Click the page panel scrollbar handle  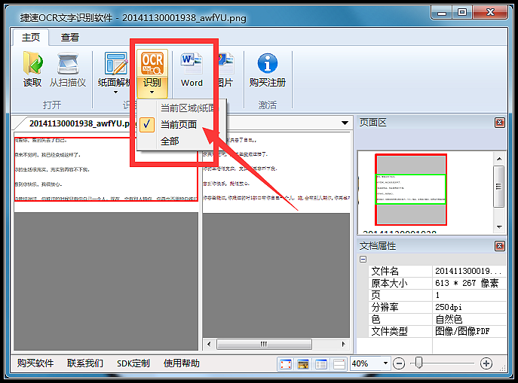pyautogui.click(x=499, y=187)
